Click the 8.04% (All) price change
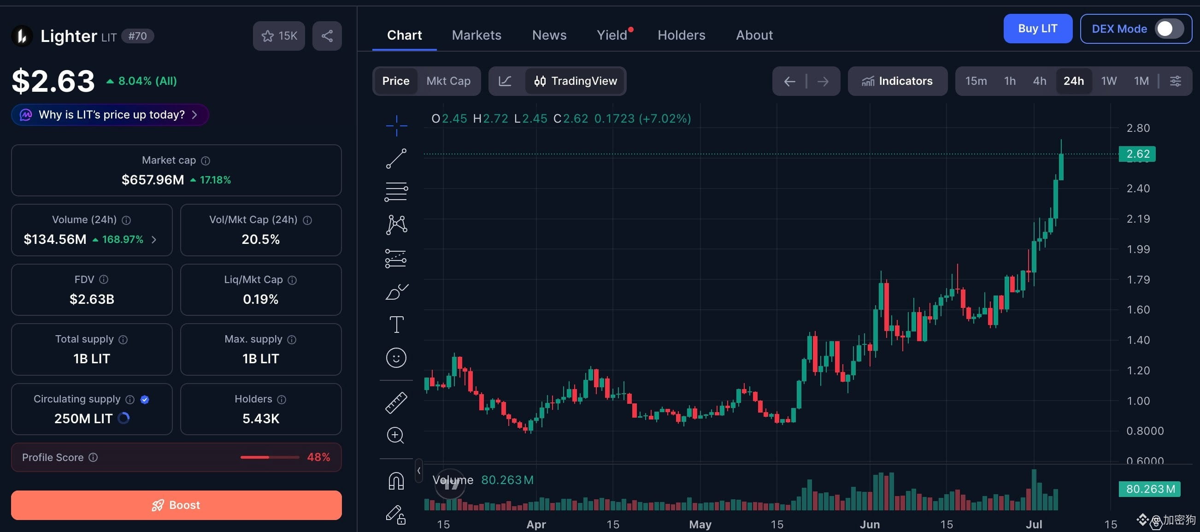Viewport: 1200px width, 532px height. [x=141, y=81]
